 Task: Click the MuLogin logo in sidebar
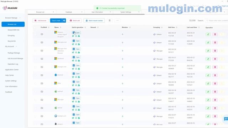10,8
